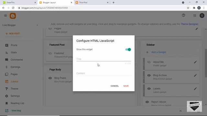
Task: Edit the Labels gadget pencil
Action: point(195,89)
